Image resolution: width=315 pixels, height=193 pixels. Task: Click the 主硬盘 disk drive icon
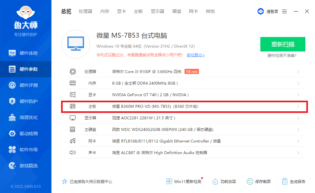coord(73,129)
